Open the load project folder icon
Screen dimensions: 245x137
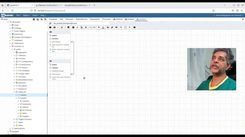(50, 27)
